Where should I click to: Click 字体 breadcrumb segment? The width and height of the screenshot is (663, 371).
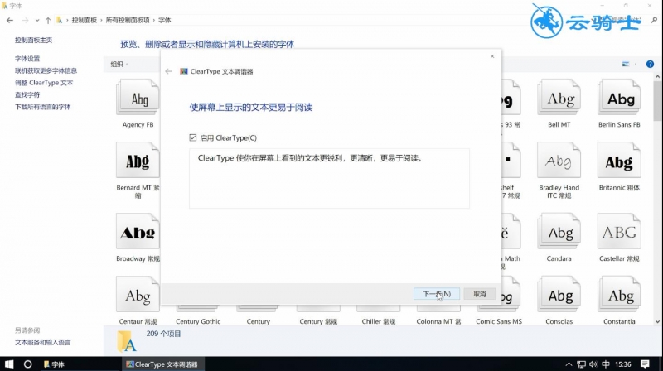pos(164,20)
